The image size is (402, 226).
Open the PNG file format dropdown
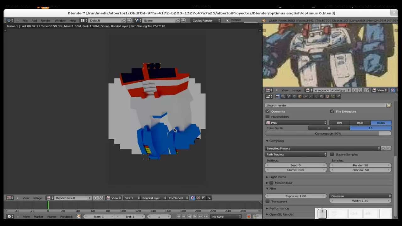(x=296, y=123)
